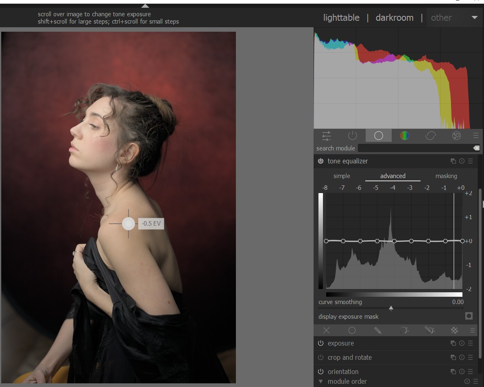The width and height of the screenshot is (484, 387).
Task: Open crop and rotate instances menu
Action: [453, 357]
